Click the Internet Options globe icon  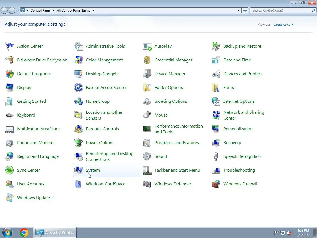coord(216,101)
